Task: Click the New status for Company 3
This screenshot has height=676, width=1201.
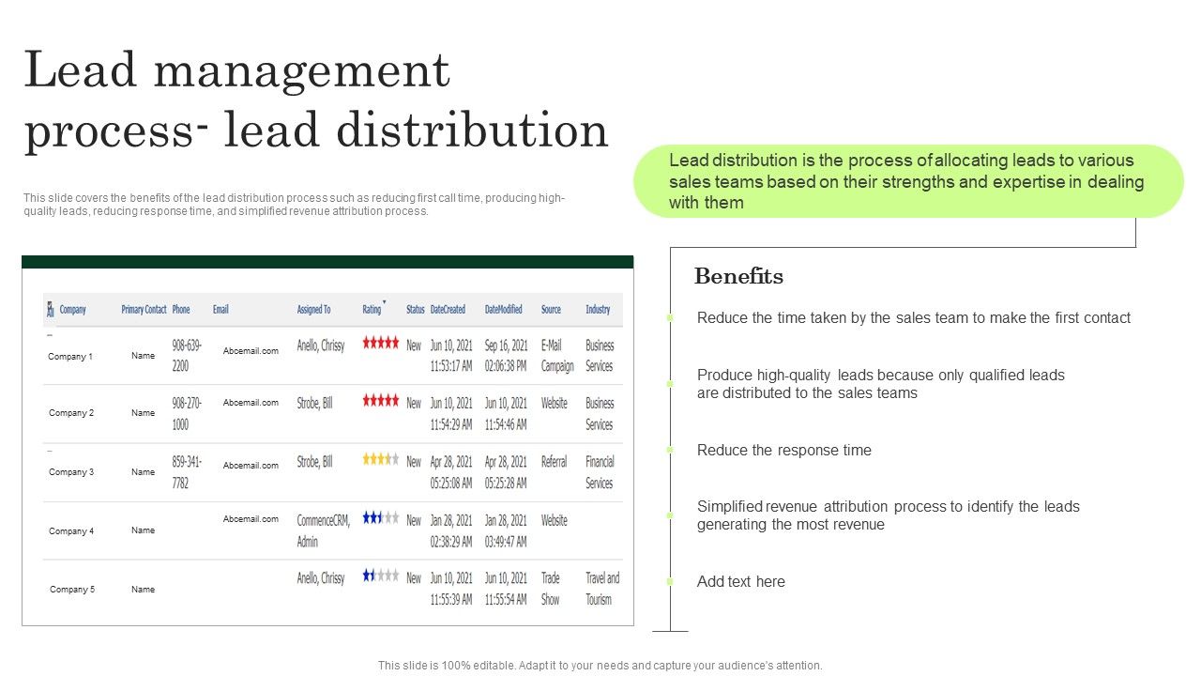Action: click(x=414, y=462)
